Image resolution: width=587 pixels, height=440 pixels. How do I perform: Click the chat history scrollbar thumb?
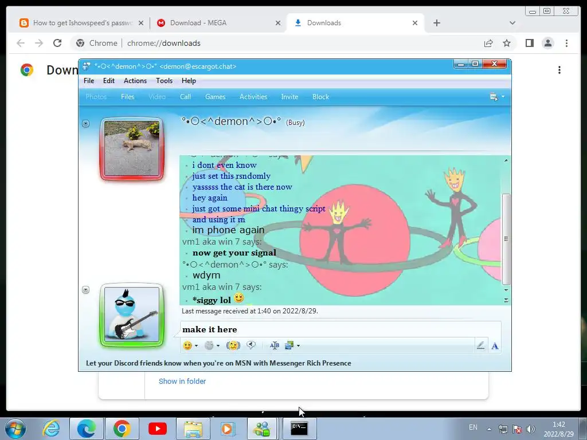pos(506,239)
